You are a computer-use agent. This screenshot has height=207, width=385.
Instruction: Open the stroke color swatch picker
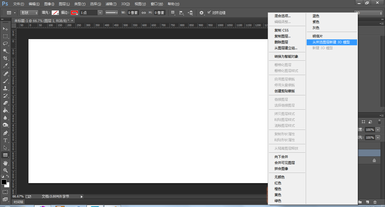pos(74,13)
